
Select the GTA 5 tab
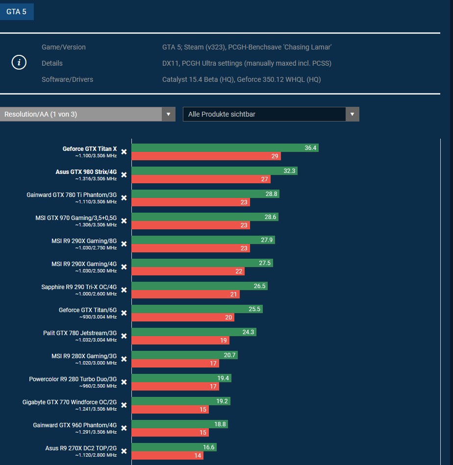(17, 12)
